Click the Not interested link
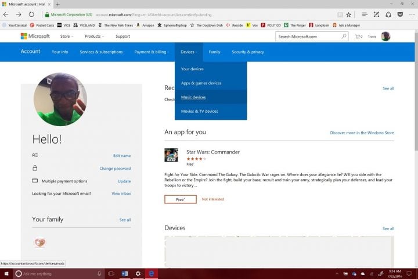 pyautogui.click(x=212, y=199)
